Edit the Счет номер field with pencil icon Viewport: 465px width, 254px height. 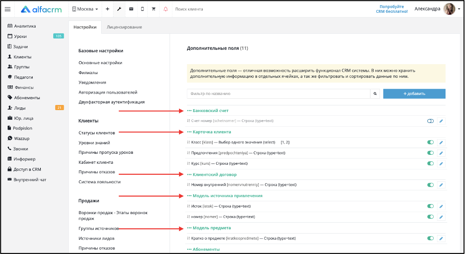click(x=441, y=121)
